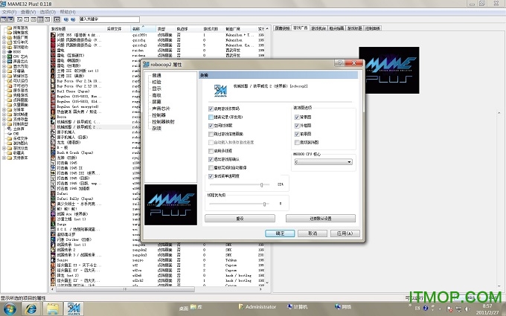Screen dimensions: 506x316
Task: Switch to the 控制面板 tab
Action: 373,28
